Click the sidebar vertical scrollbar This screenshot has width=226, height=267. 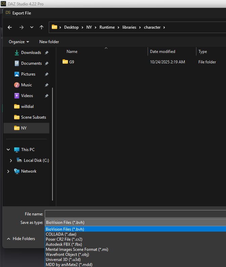(52, 144)
